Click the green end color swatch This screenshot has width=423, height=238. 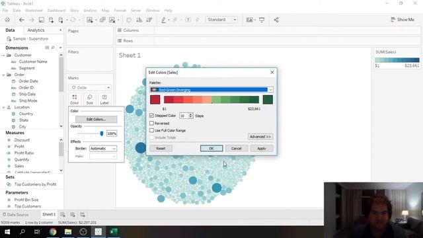(268, 100)
